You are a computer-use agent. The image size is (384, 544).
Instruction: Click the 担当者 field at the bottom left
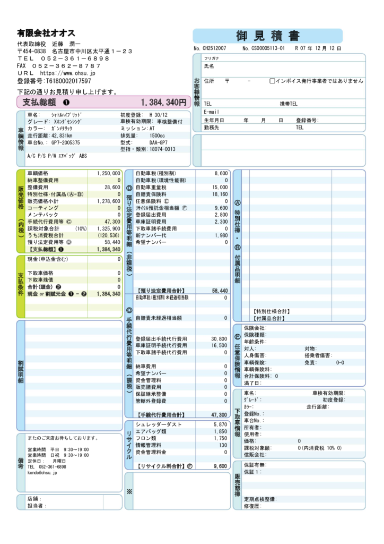point(74,506)
